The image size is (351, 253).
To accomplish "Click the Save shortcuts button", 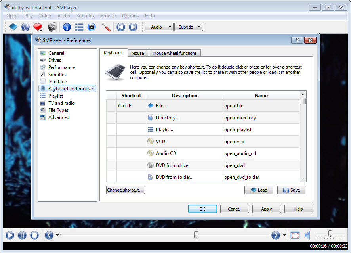I will point(292,190).
